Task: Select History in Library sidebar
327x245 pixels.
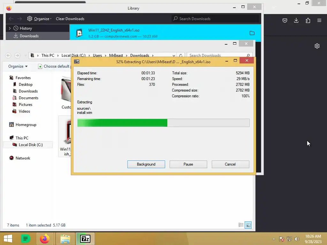Action: (x=26, y=28)
